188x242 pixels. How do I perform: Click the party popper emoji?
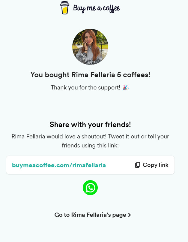pyautogui.click(x=126, y=87)
